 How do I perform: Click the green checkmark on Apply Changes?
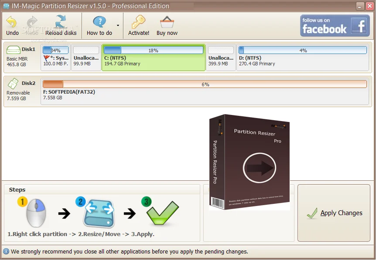point(312,213)
